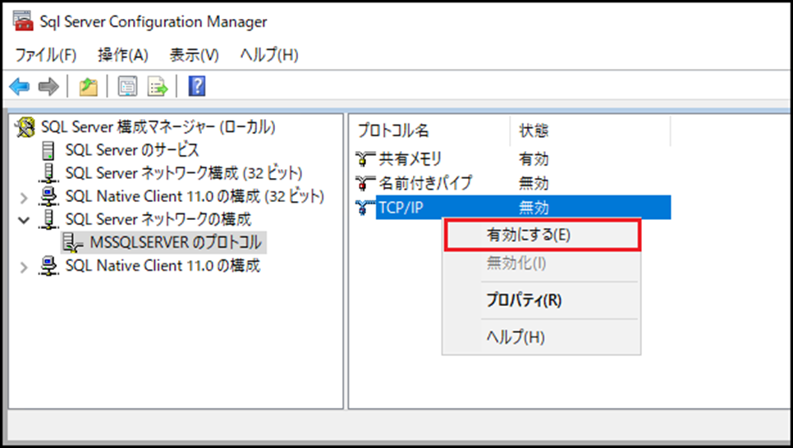This screenshot has height=448, width=793.
Task: Choose ヘルプ(H) in the context menu
Action: tap(542, 336)
